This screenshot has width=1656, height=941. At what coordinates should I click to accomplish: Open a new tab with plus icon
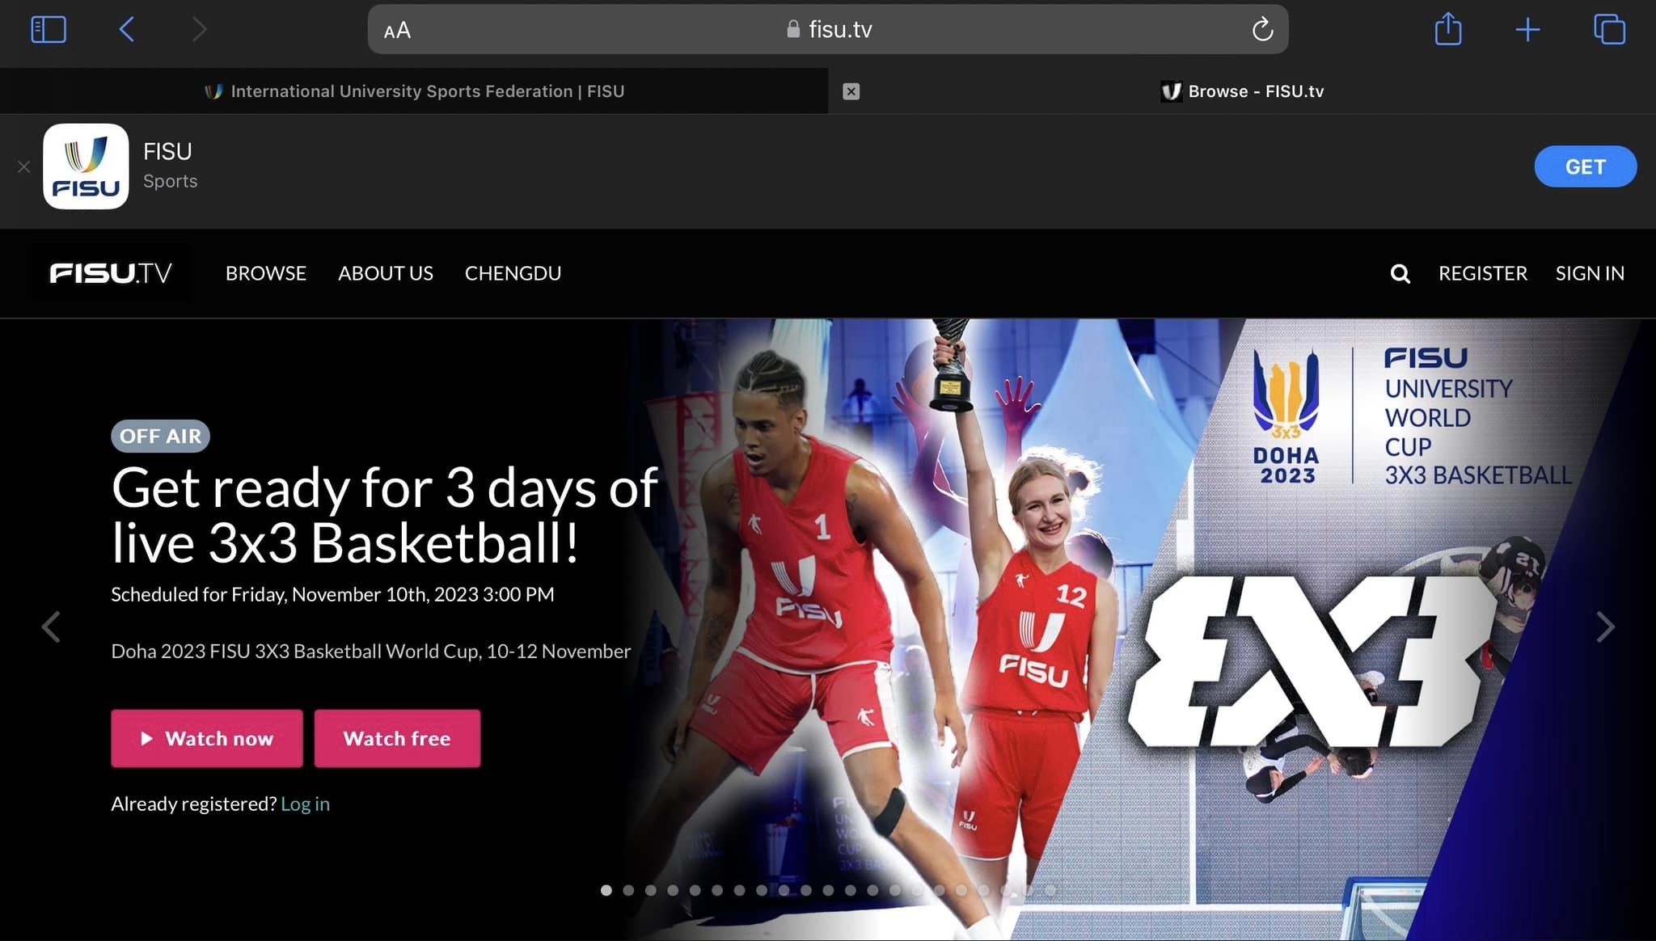1527,30
